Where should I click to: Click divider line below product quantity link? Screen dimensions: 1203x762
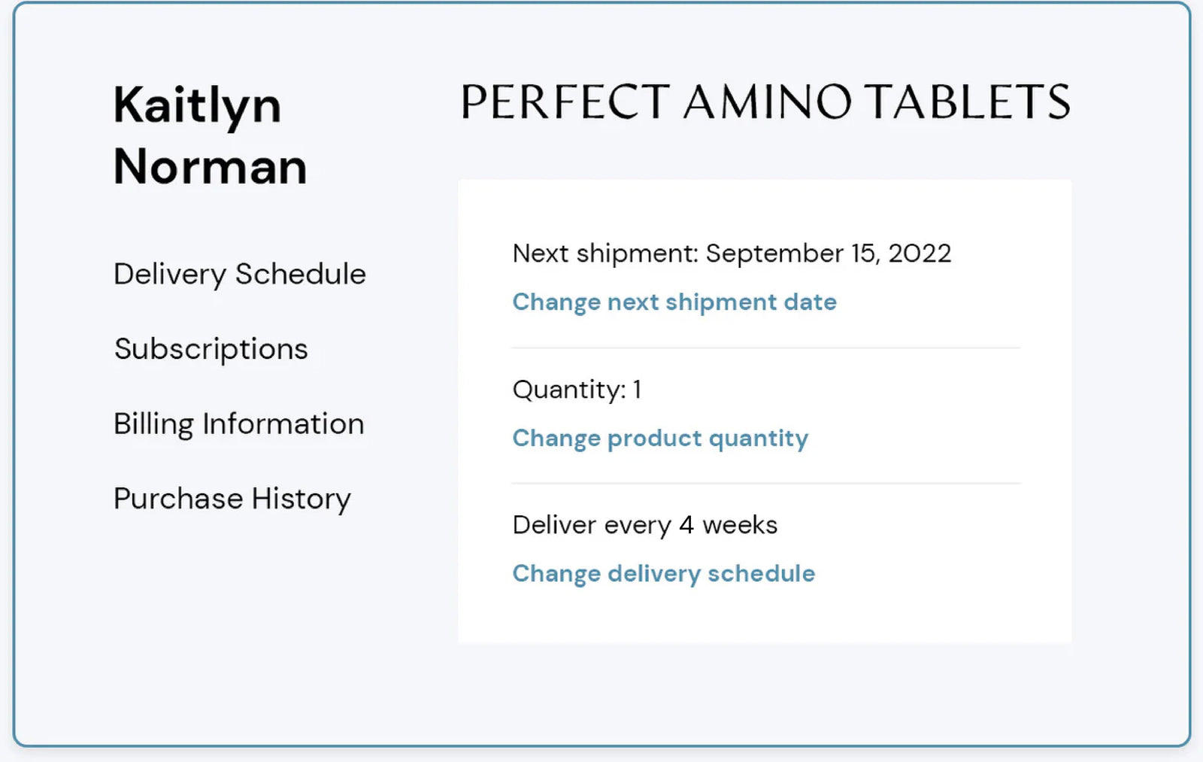click(x=765, y=484)
